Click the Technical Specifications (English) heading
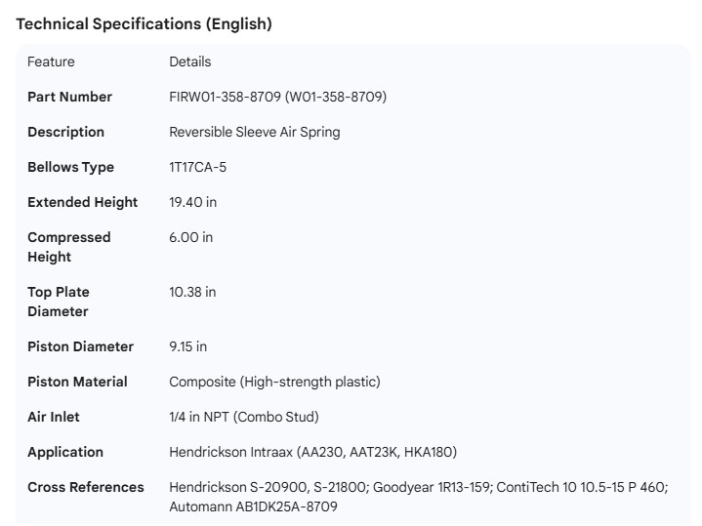This screenshot has height=526, width=702. tap(144, 24)
